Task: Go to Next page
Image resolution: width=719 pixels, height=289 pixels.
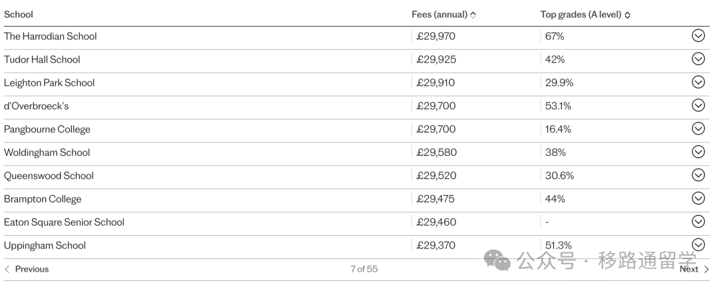Action: (x=694, y=269)
